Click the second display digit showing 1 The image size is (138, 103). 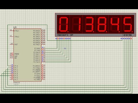(x=76, y=24)
